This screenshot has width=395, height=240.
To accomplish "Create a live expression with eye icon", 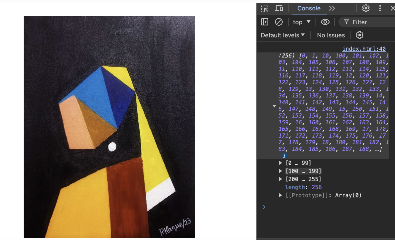I will 325,22.
